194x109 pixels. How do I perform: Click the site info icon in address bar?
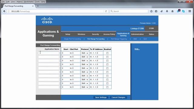tap(9, 11)
